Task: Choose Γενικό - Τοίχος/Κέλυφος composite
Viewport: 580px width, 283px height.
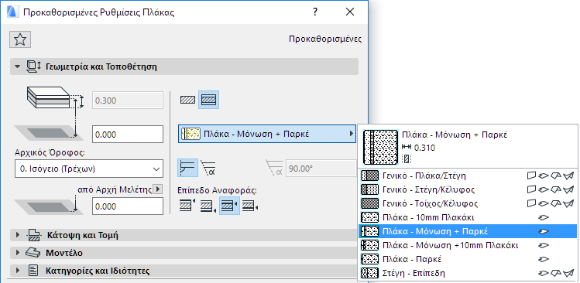Action: (468, 203)
